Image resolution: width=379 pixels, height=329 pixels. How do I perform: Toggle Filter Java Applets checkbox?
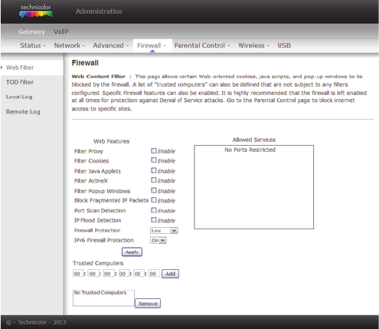coord(154,170)
